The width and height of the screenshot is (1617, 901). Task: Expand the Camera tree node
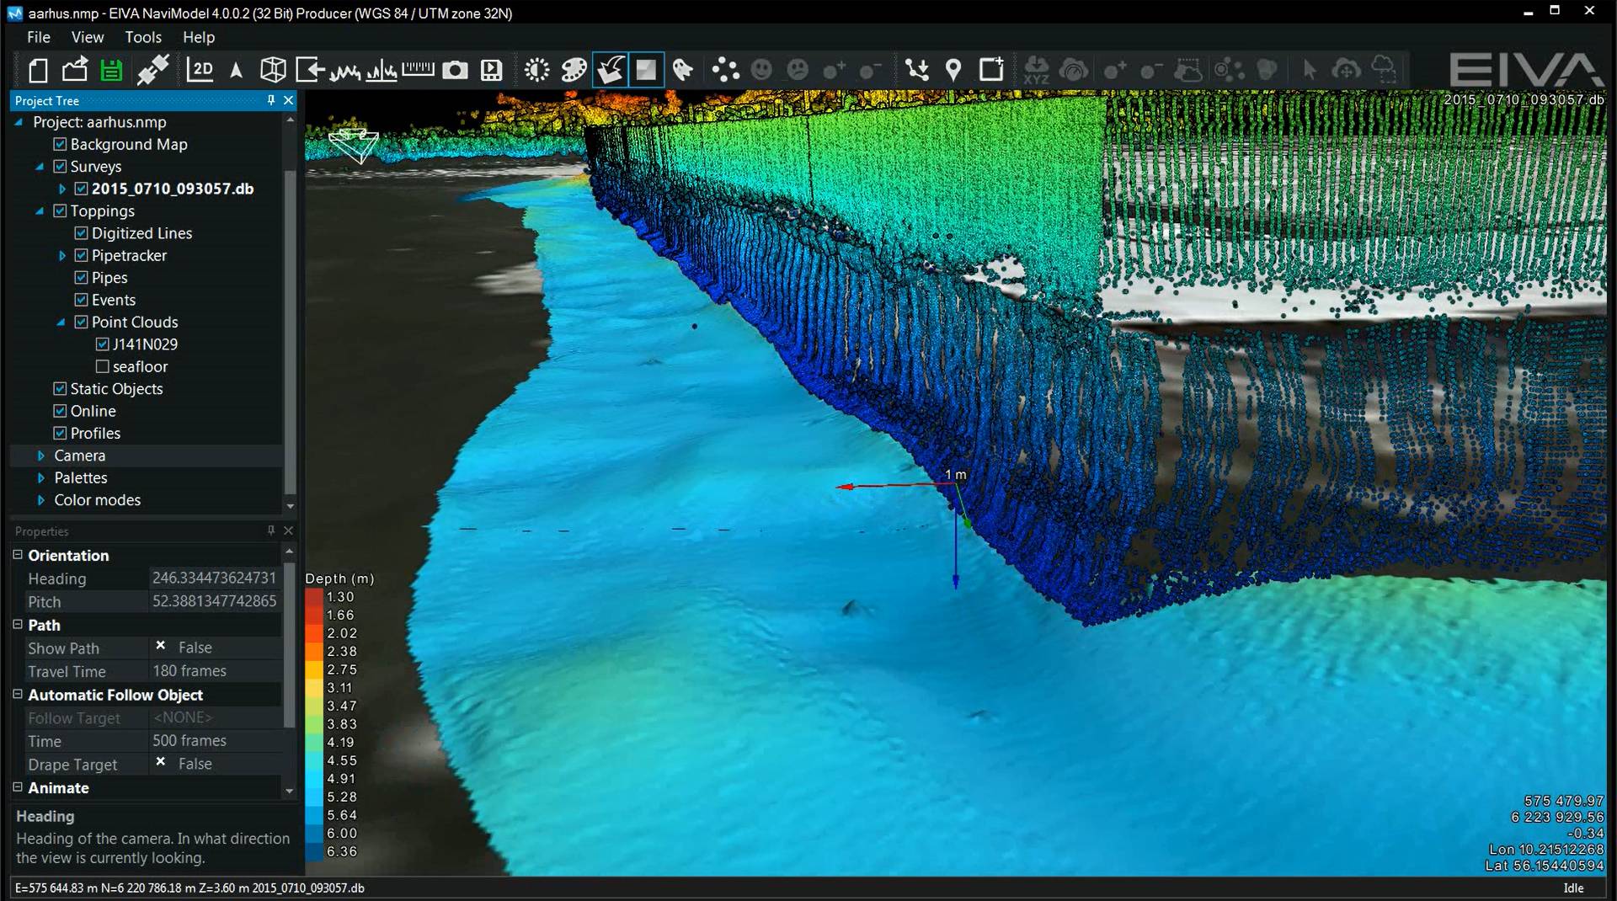[x=40, y=456]
